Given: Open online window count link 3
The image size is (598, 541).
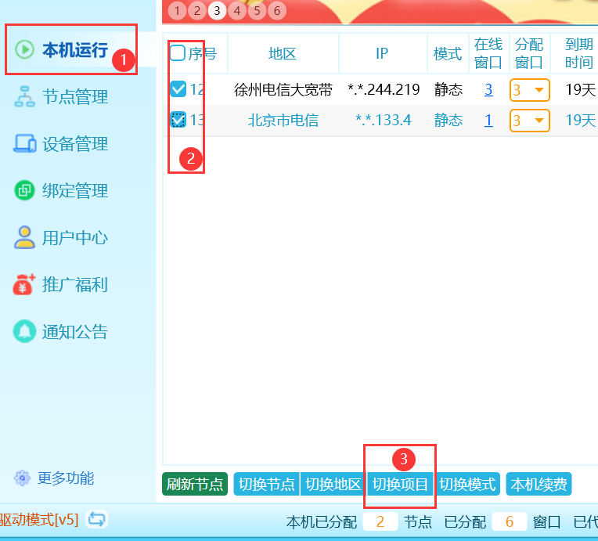Looking at the screenshot, I should [488, 90].
